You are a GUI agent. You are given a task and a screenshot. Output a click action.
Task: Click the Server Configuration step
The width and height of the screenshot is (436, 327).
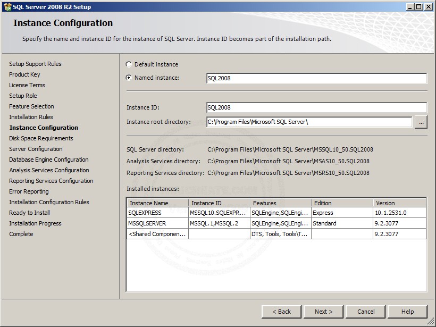coord(36,149)
